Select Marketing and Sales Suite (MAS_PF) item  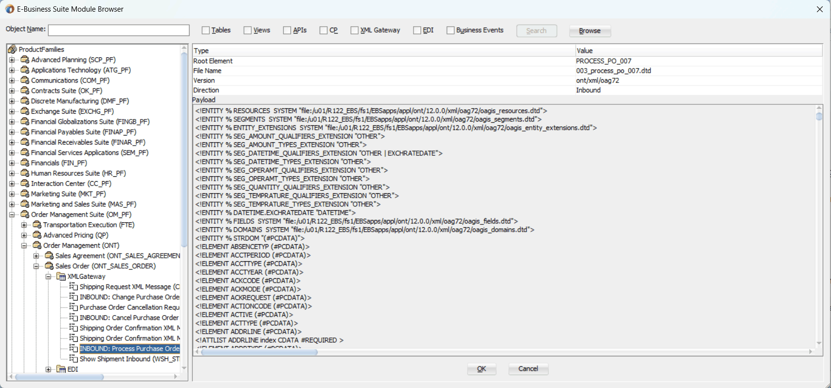click(x=84, y=204)
